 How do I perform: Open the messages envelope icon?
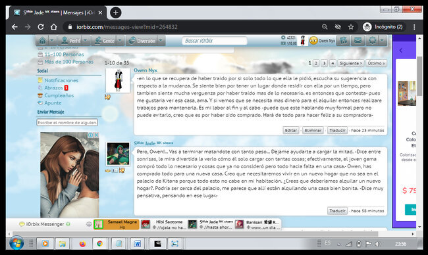(358, 41)
